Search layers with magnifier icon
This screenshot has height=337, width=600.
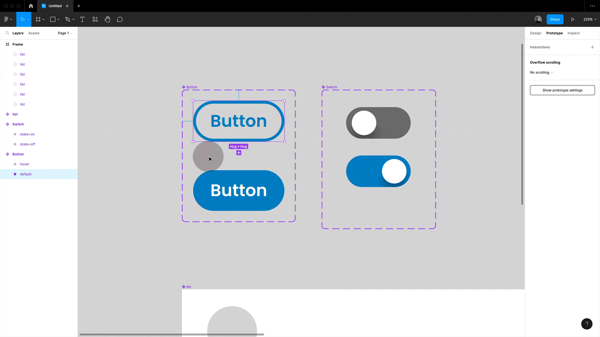[7, 33]
